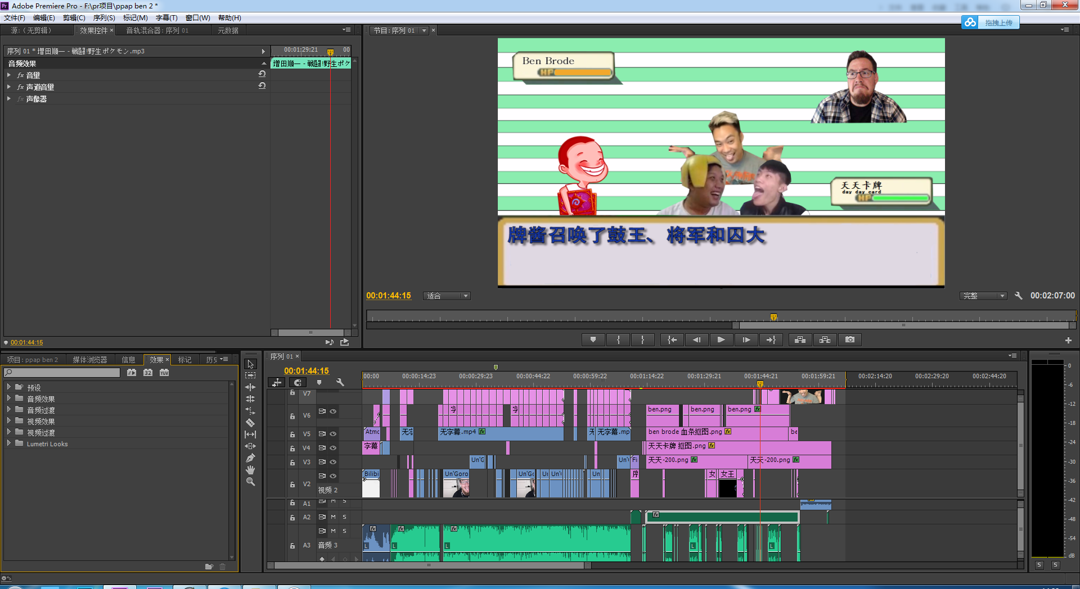
Task: Expand the 视频过渡 folder
Action: pyautogui.click(x=9, y=432)
